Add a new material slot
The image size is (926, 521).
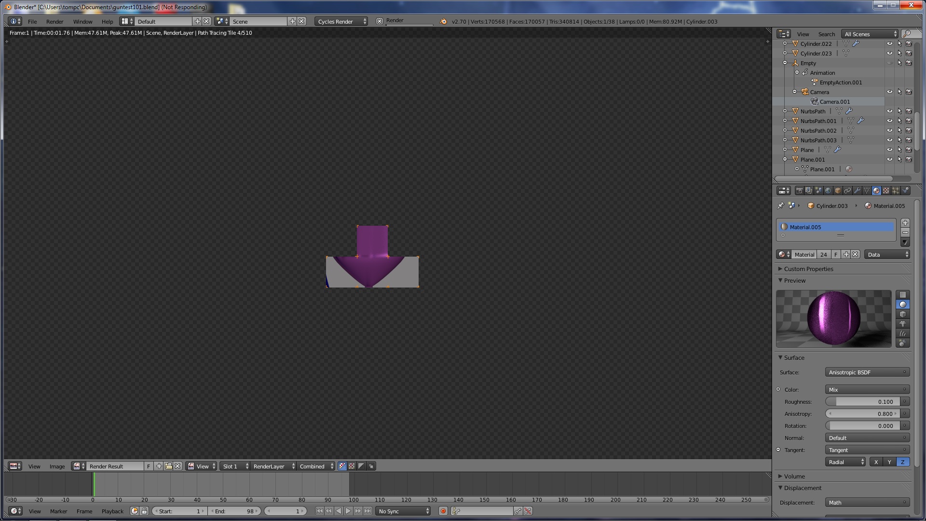point(905,223)
